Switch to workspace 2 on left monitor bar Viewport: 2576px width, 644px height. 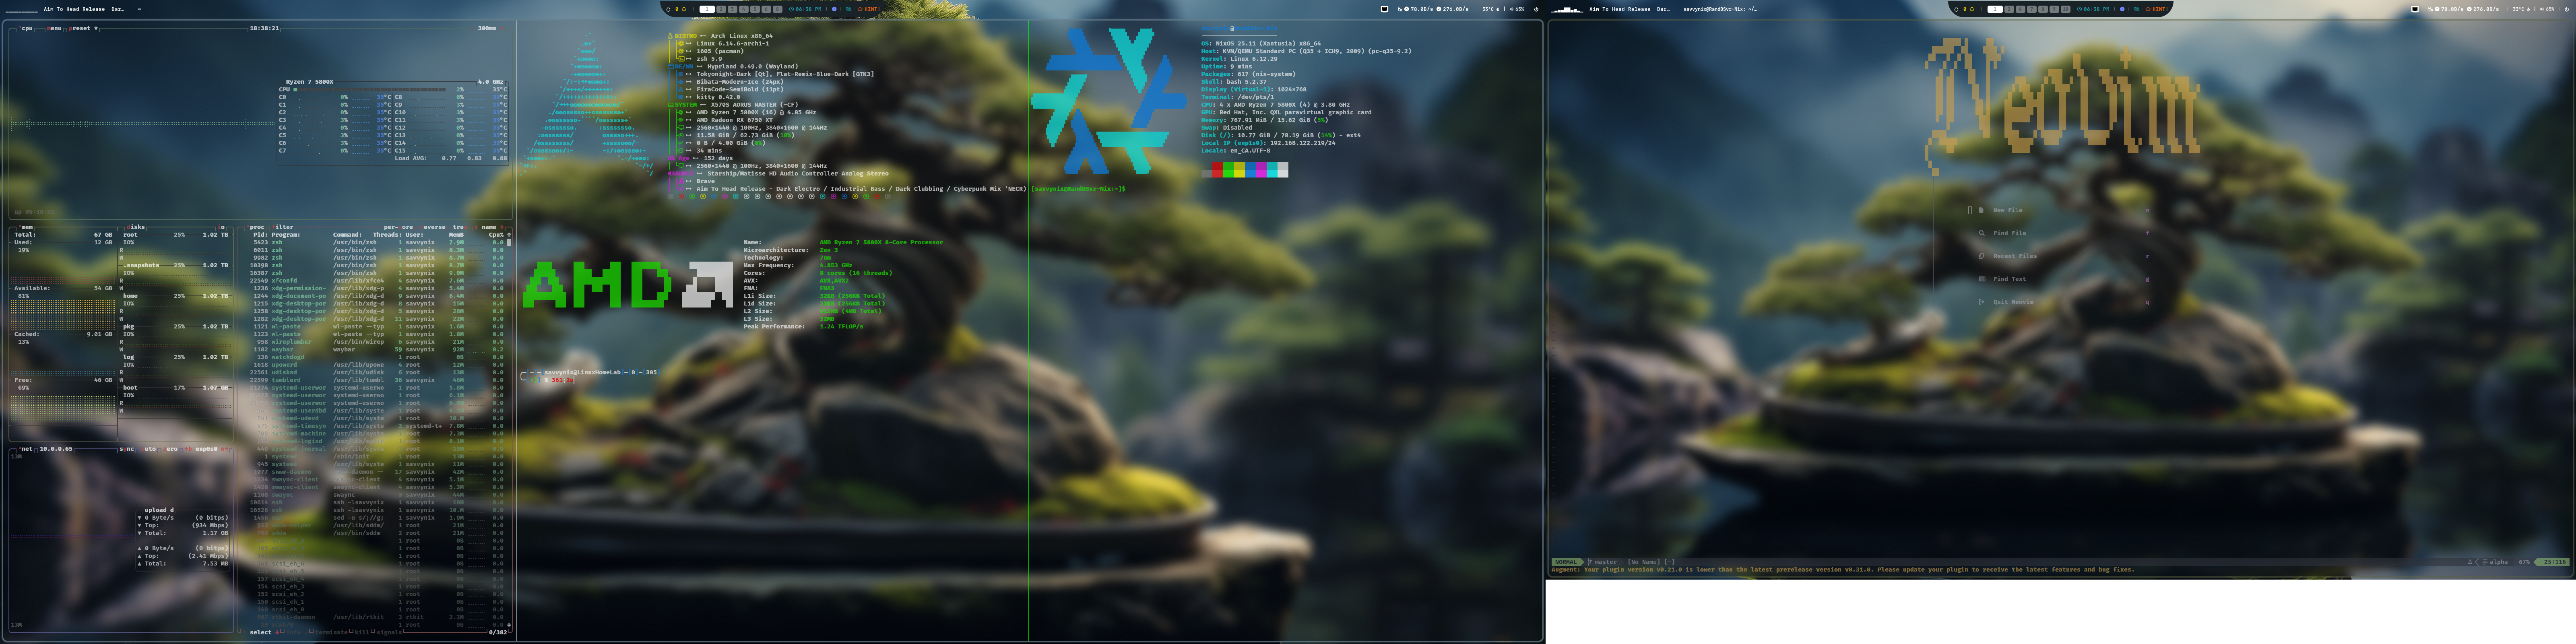(720, 9)
